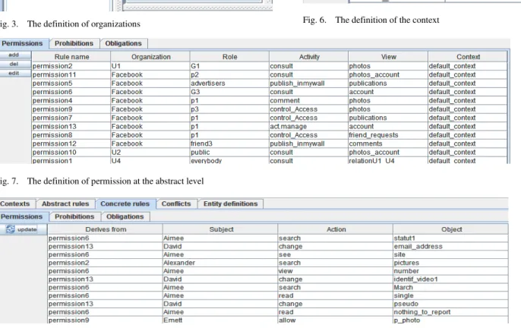This screenshot has height=328, width=521.
Task: Click the update refresh icon
Action: (11, 229)
